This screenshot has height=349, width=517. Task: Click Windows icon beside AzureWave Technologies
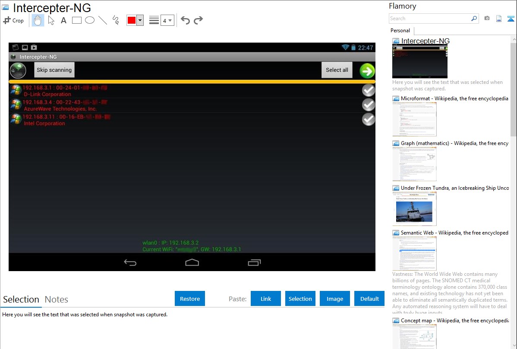[16, 105]
